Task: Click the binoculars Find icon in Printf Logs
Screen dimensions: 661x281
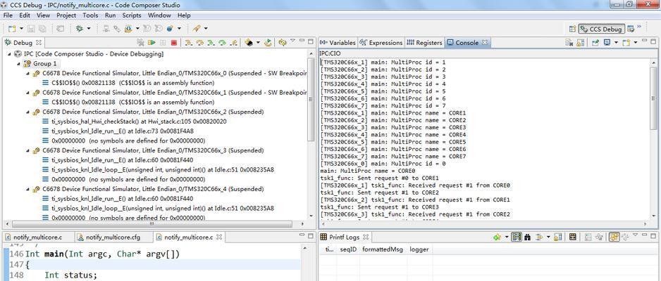Action: [527, 237]
